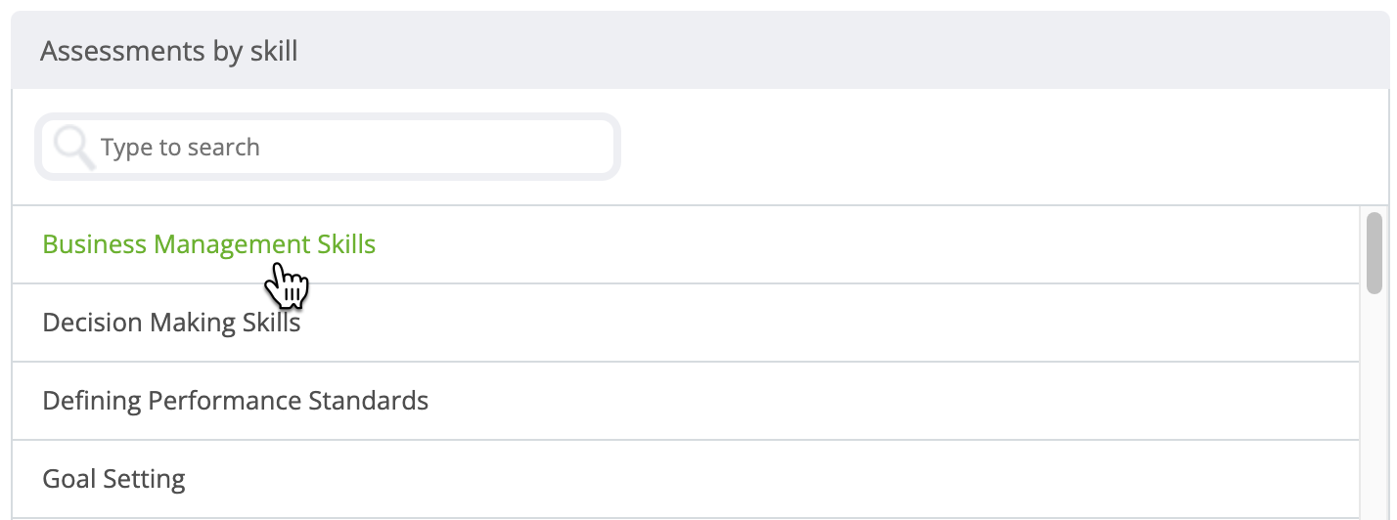Click the blank area of the Performance Standards row
This screenshot has width=1397, height=520.
tap(895, 401)
